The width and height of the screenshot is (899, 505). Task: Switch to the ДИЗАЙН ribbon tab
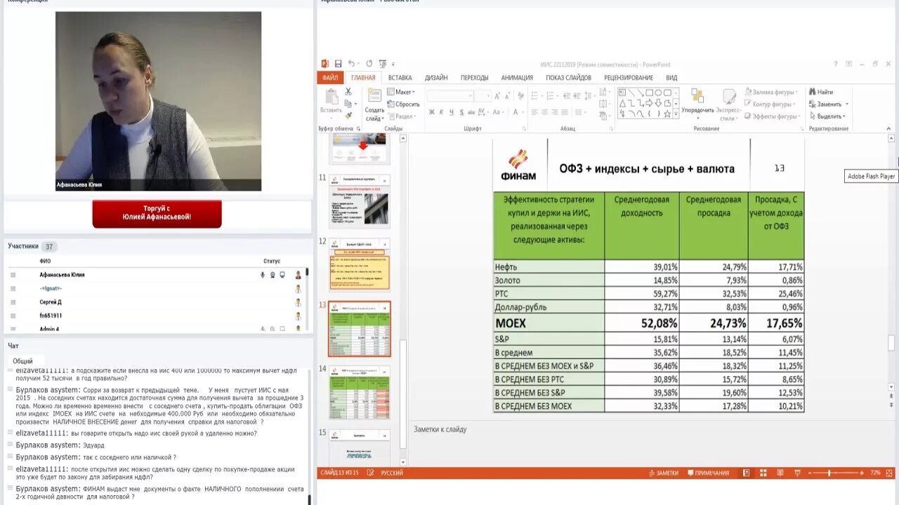point(436,78)
